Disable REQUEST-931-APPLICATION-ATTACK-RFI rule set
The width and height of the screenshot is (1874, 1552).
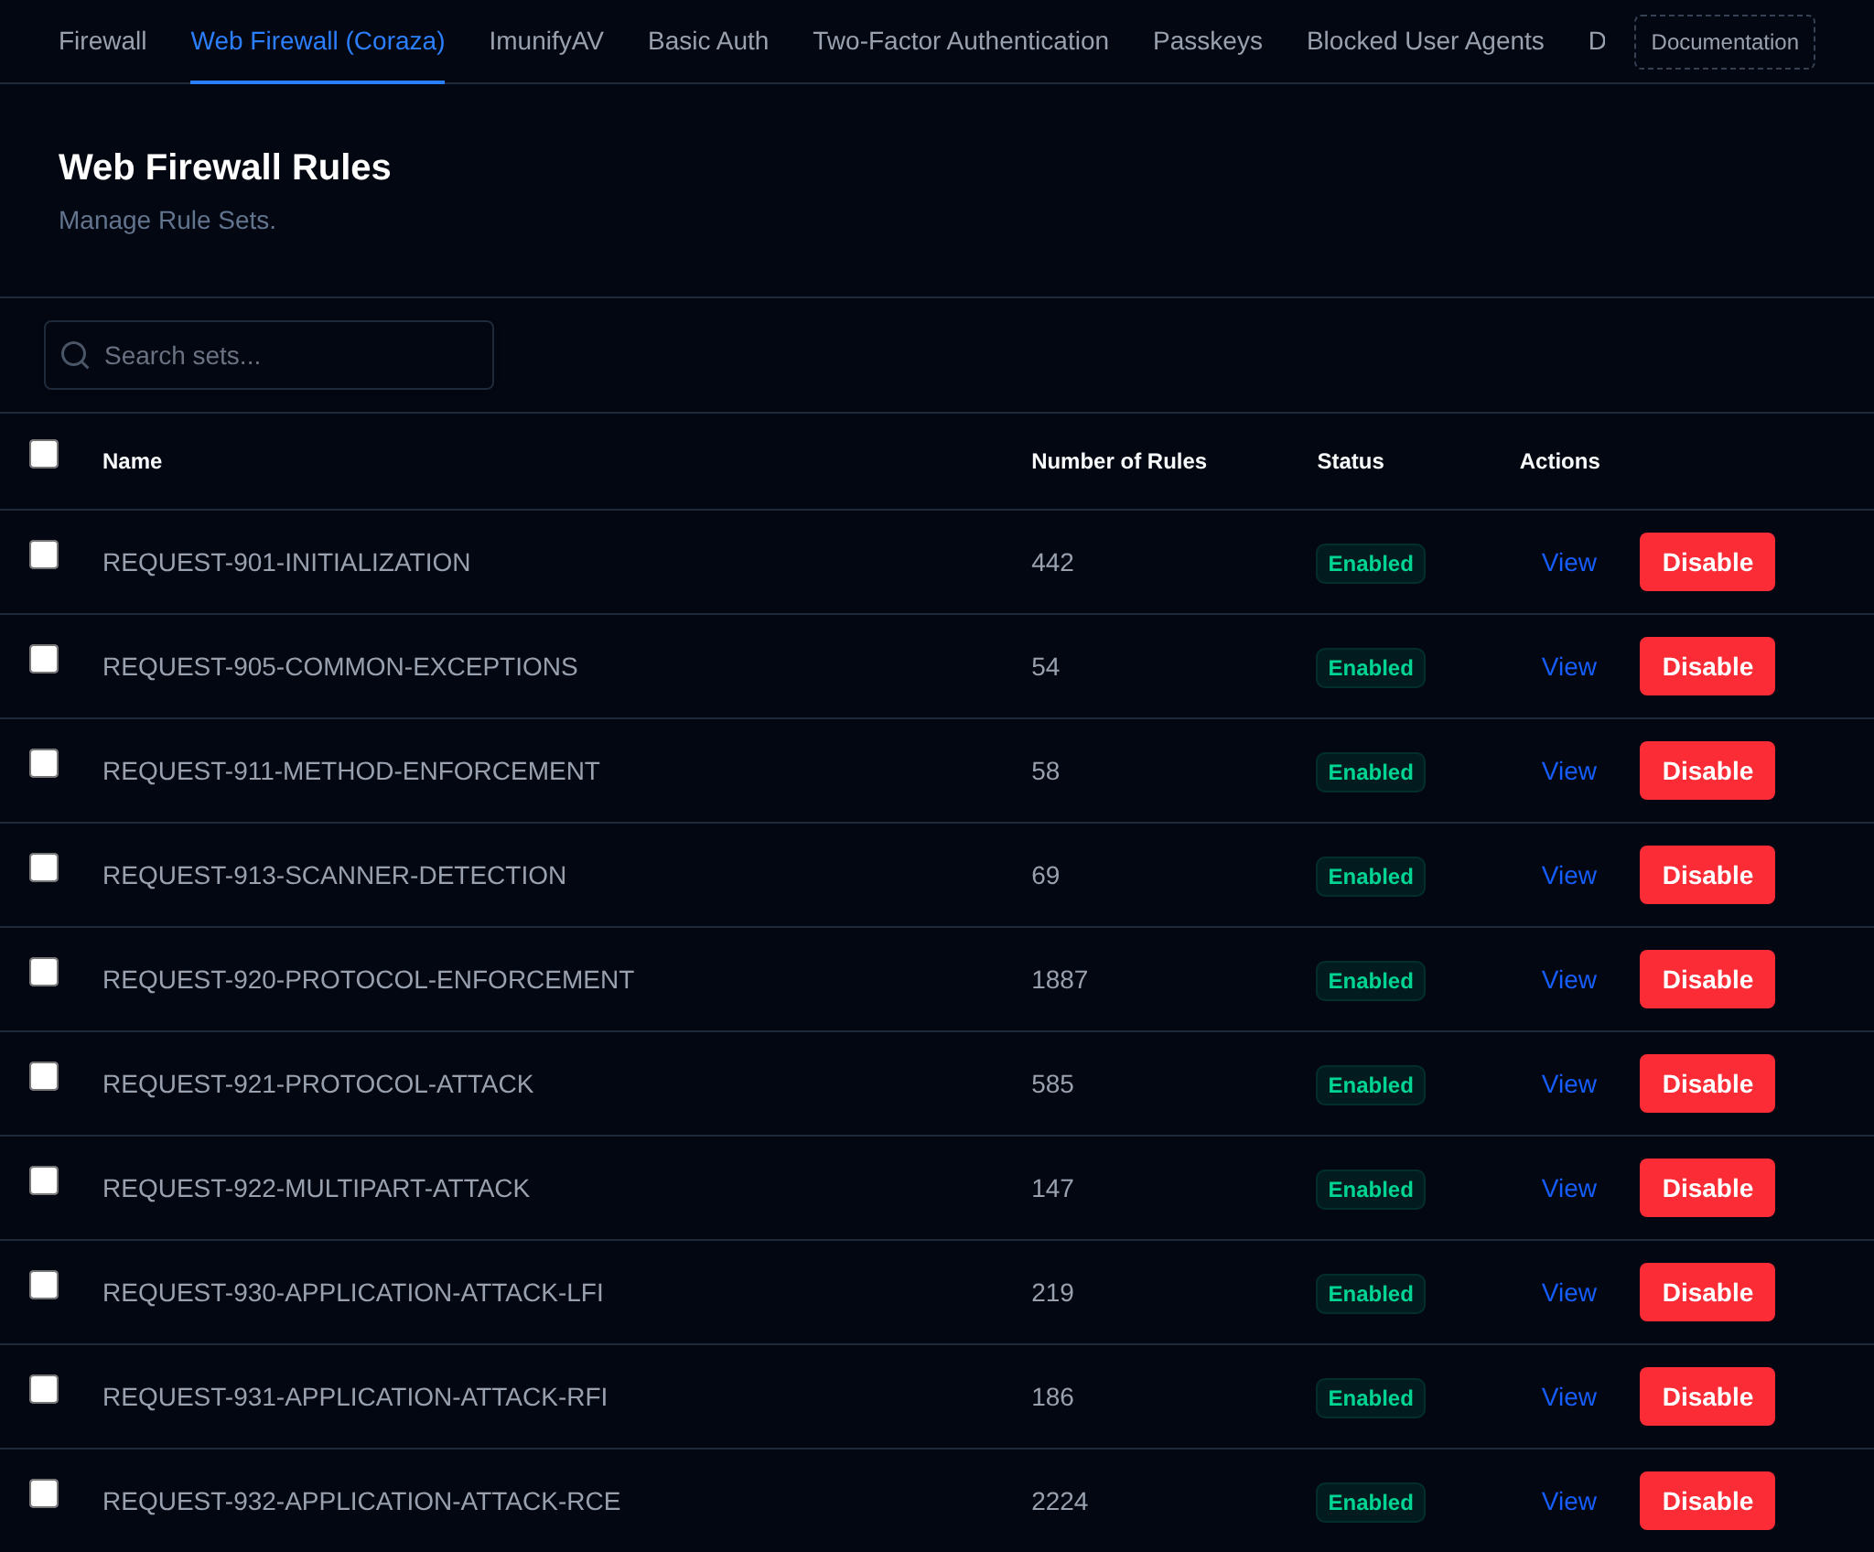tap(1707, 1396)
